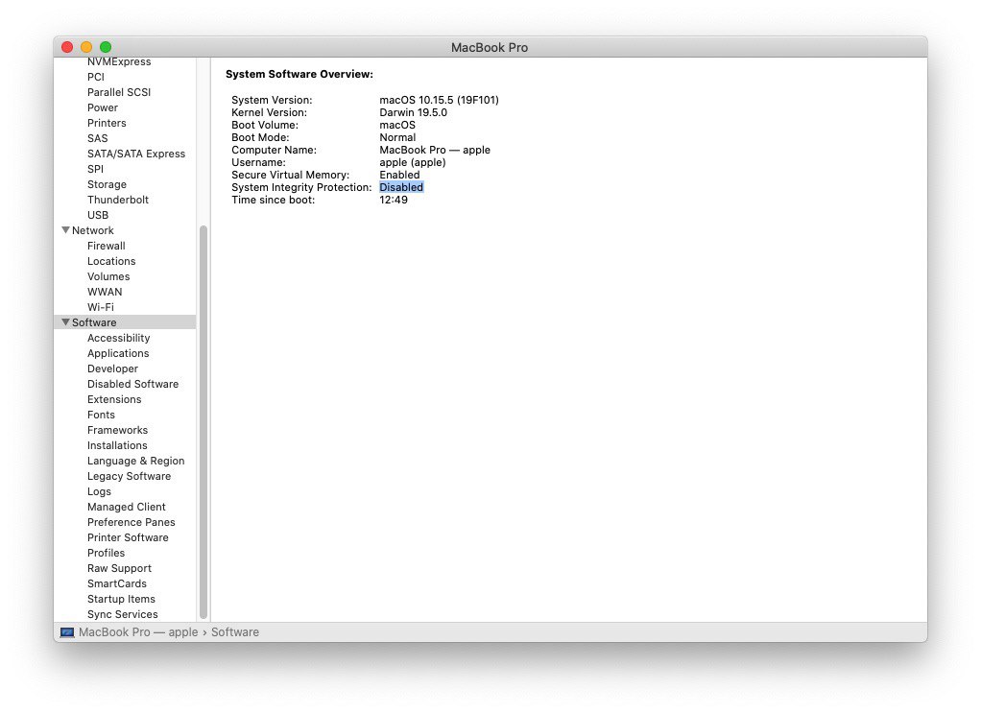Image resolution: width=981 pixels, height=713 pixels.
Task: Select Sync Services item
Action: point(123,614)
